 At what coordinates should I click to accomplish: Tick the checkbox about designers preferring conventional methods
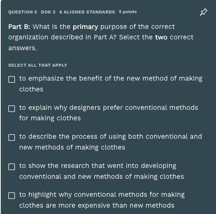12,109
